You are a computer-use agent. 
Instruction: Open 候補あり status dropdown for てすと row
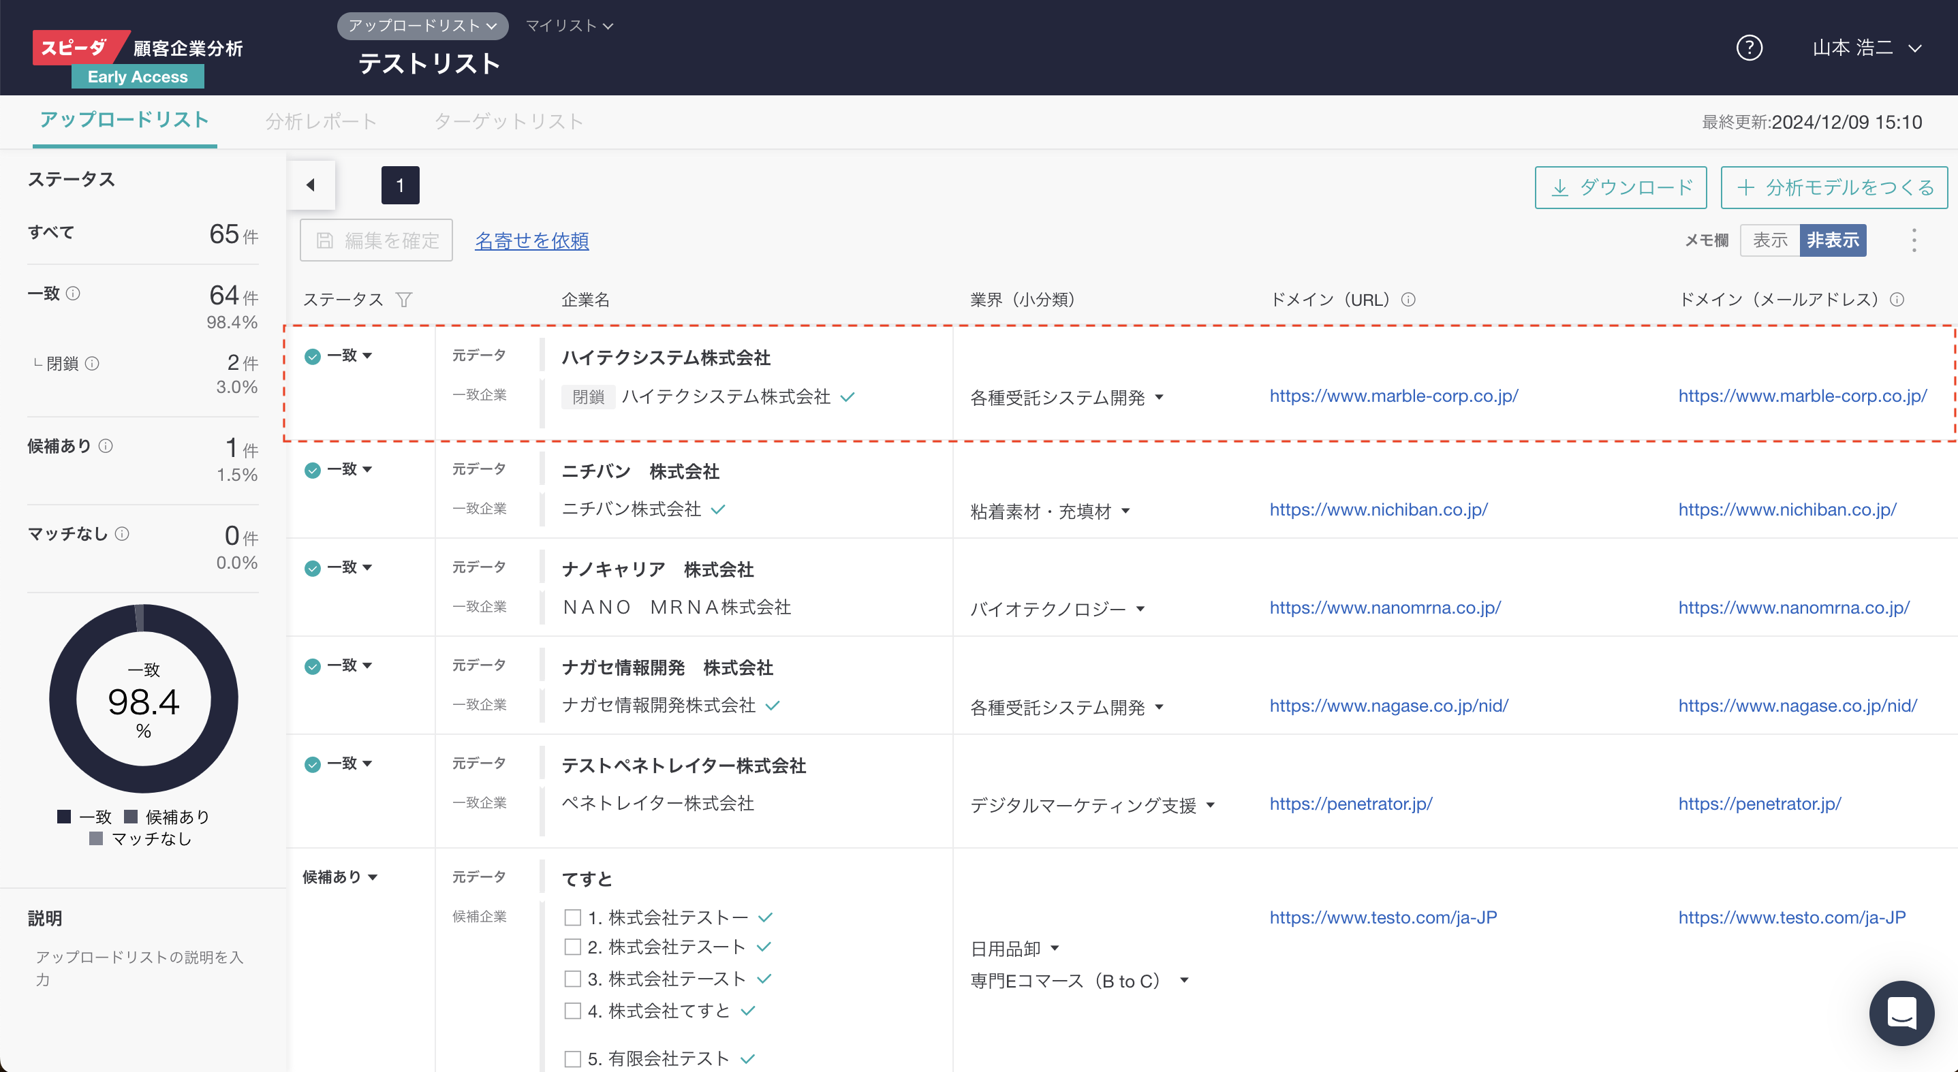click(x=341, y=877)
